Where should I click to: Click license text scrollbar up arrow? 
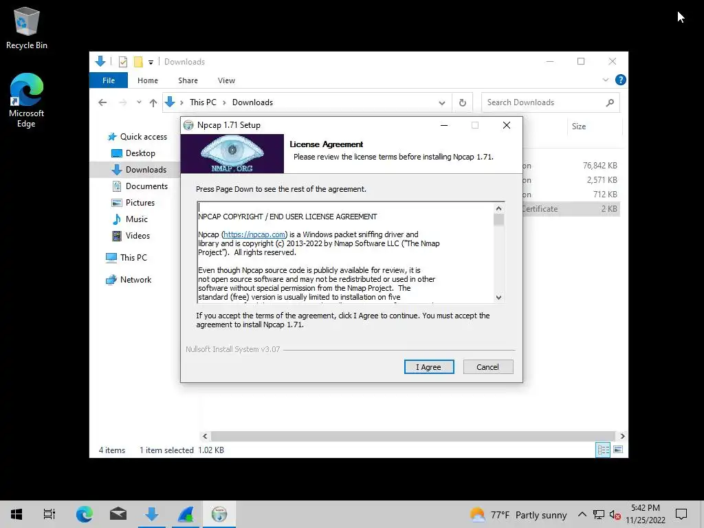(499, 208)
